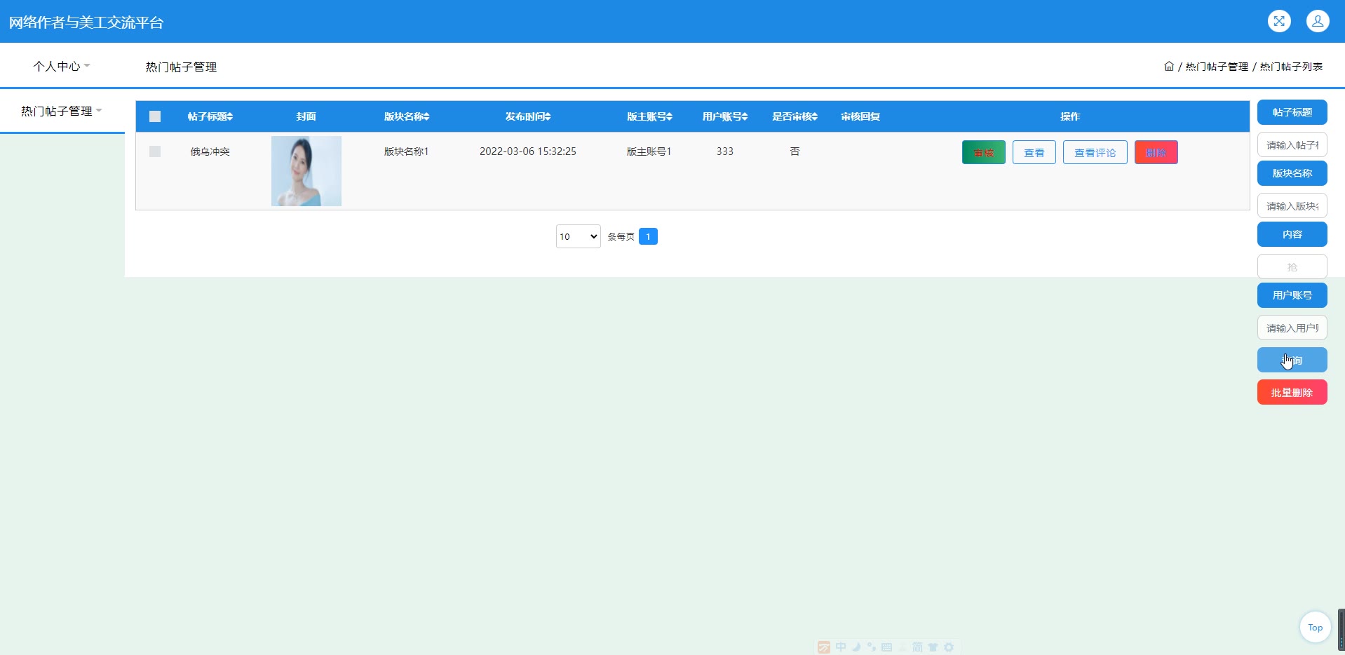Screen dimensions: 1345x655
Task: Open the user profile avatar icon
Action: pos(1317,21)
